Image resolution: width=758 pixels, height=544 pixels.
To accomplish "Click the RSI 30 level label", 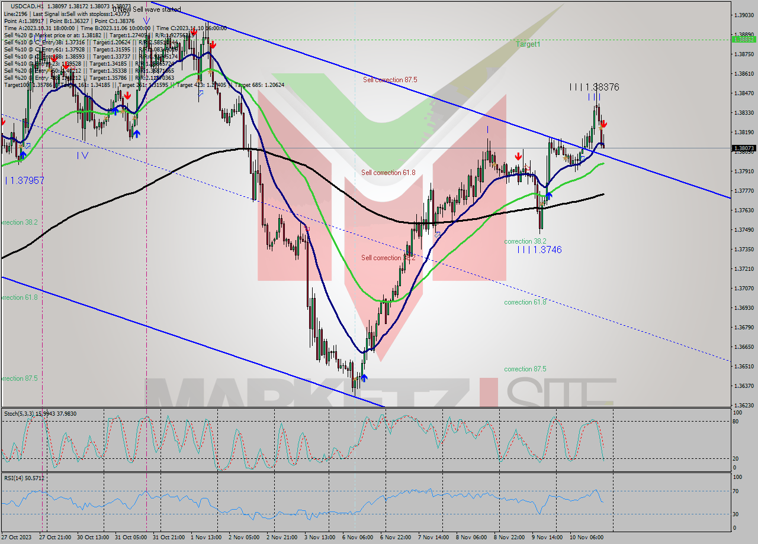I will [x=736, y=513].
